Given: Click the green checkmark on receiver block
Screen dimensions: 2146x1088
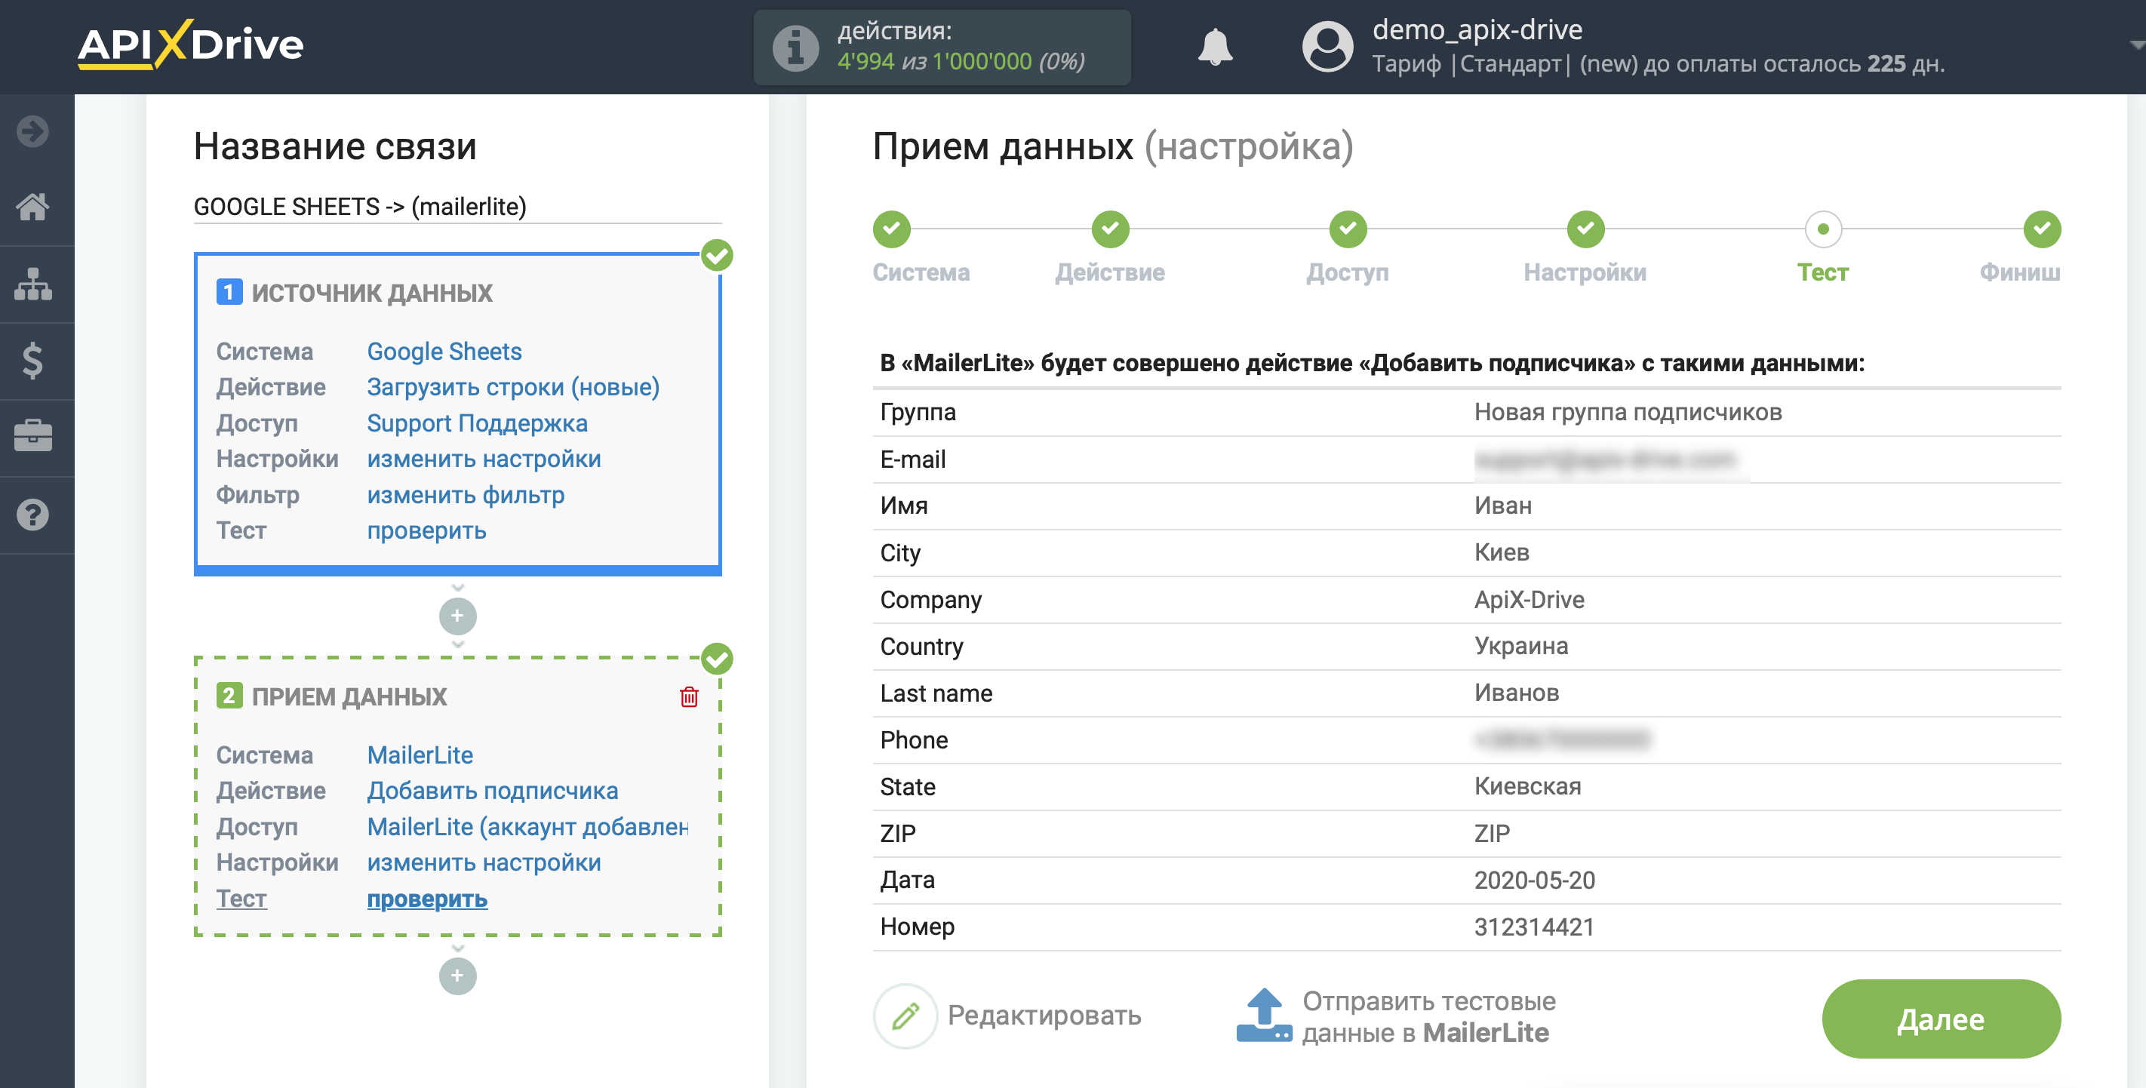Looking at the screenshot, I should [716, 658].
